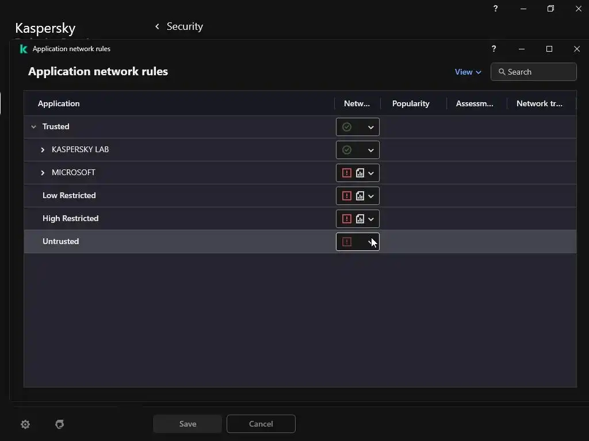Click the green allow icon for KASPERSKY LAB

pos(347,150)
